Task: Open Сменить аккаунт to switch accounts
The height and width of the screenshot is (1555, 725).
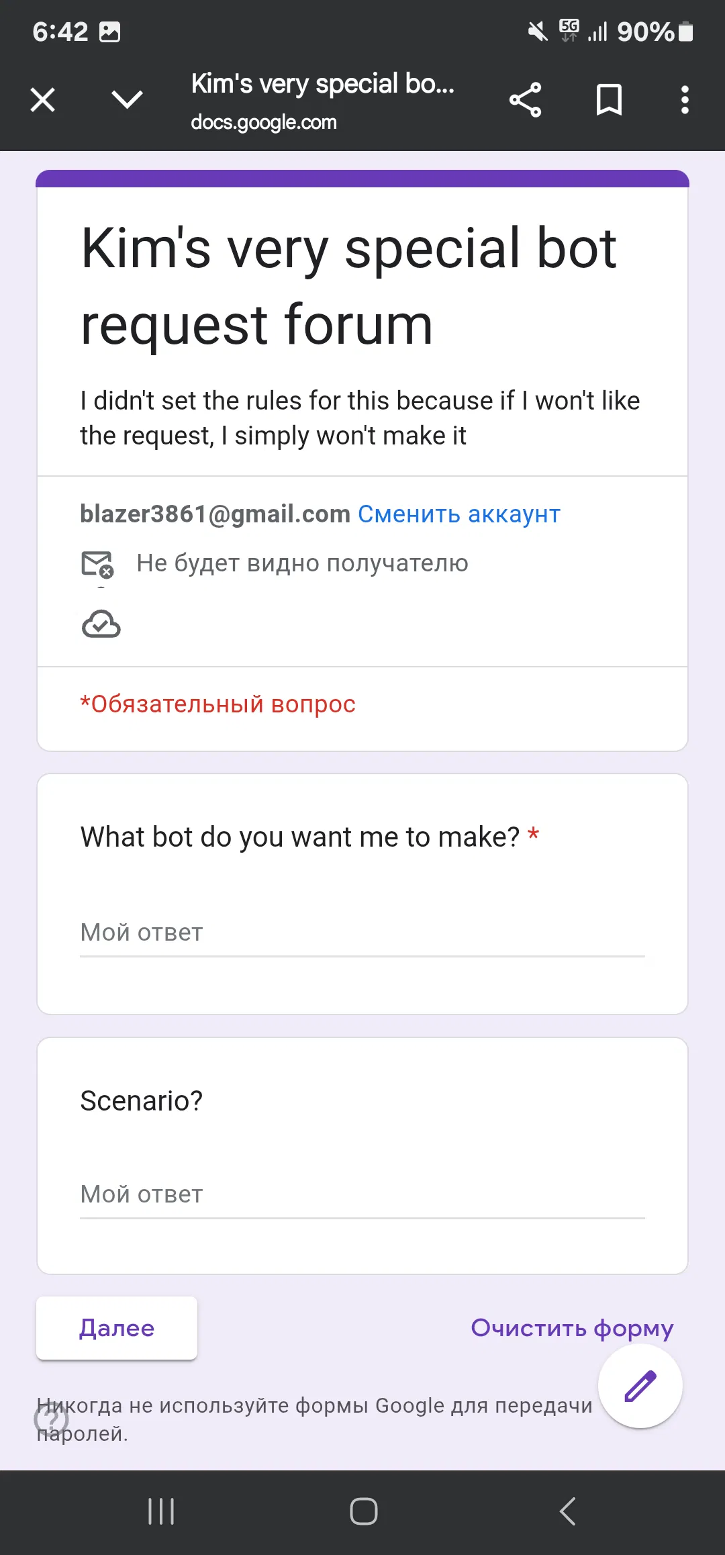Action: (459, 514)
